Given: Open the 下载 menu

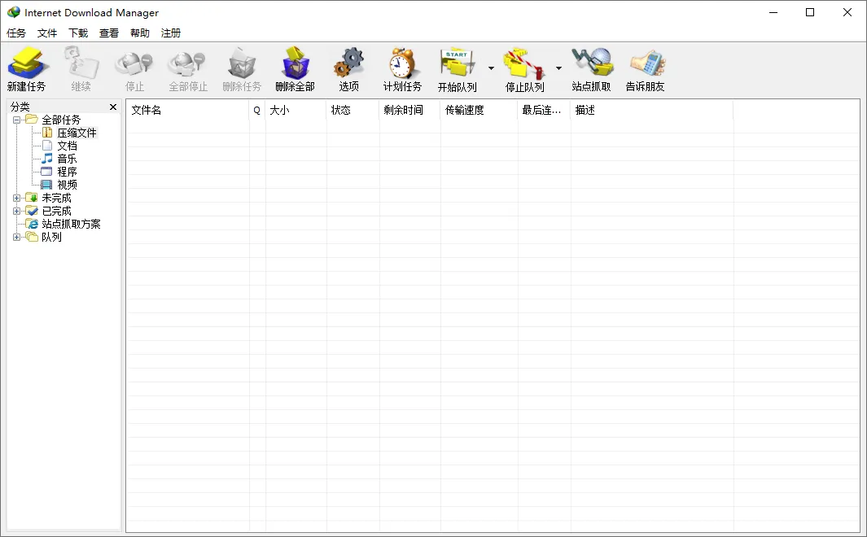Looking at the screenshot, I should (78, 33).
